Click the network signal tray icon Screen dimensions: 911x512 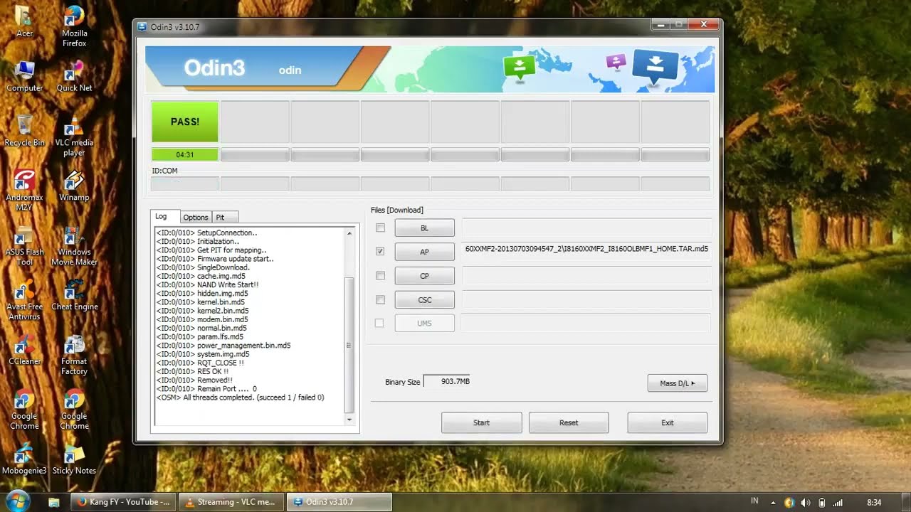(x=838, y=502)
